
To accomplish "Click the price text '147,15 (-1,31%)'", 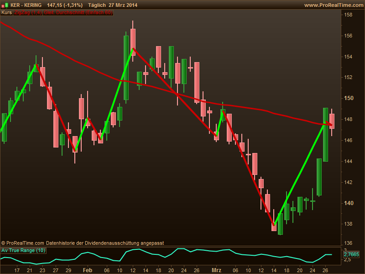I will click(x=65, y=5).
